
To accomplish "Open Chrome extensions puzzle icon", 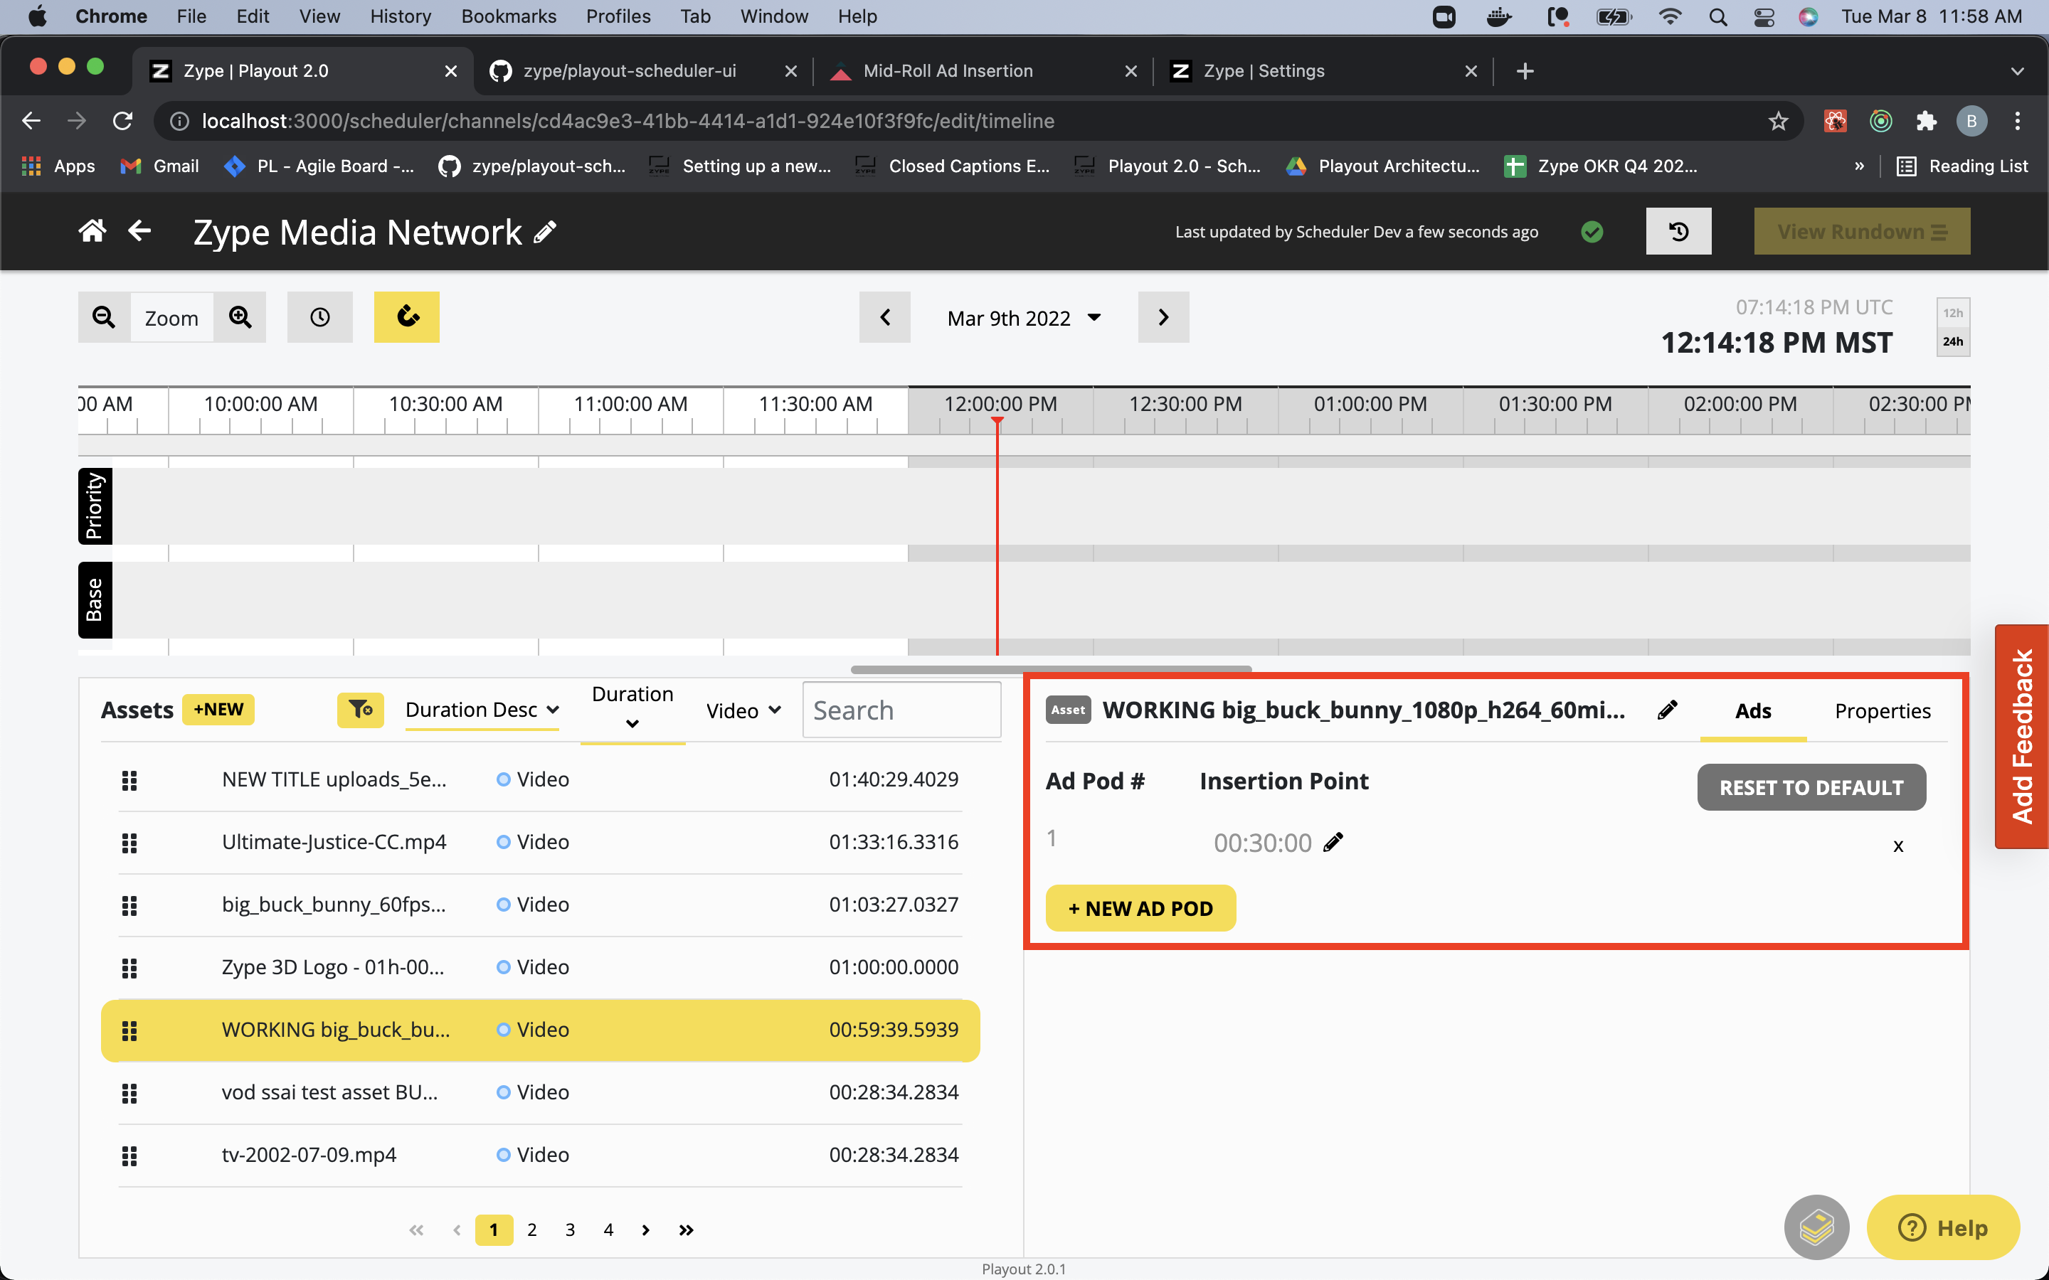I will click(x=1926, y=121).
